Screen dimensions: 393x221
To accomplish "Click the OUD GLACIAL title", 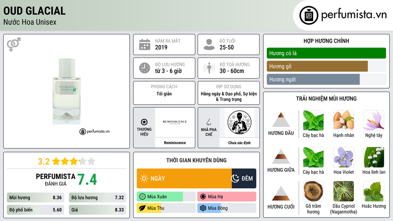I will point(34,11).
